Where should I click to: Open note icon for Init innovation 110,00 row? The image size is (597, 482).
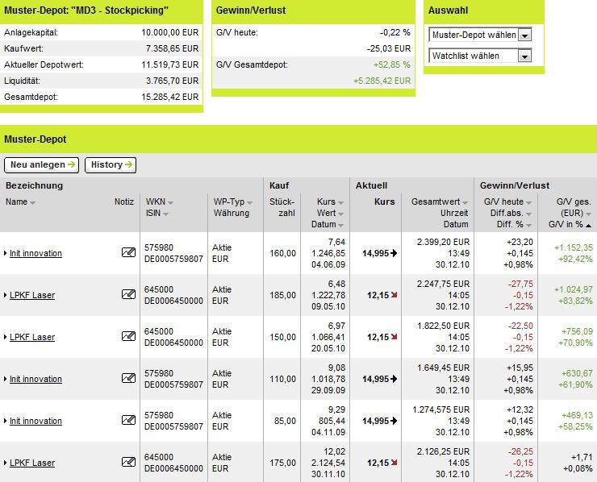128,378
